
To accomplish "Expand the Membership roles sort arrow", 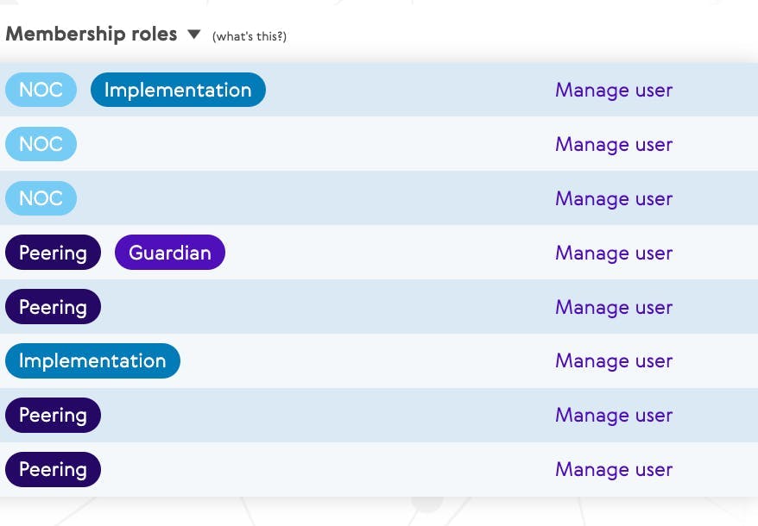I will (194, 34).
